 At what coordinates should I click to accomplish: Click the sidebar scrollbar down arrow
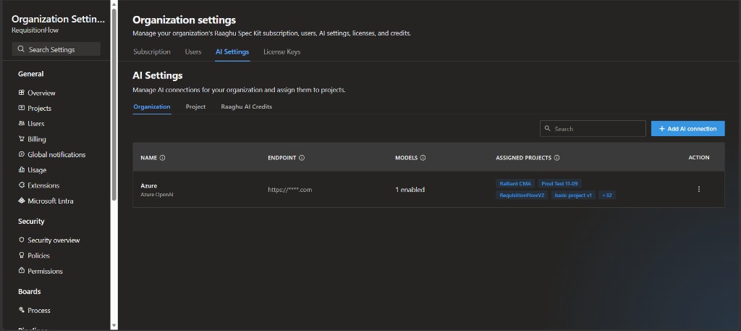114,326
